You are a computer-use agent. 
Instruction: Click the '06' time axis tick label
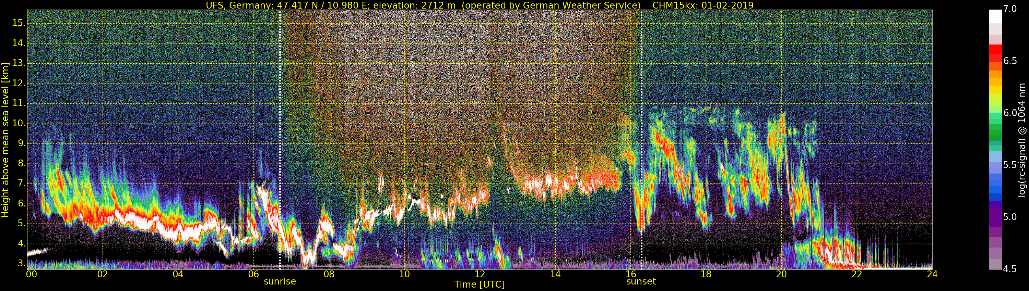point(253,274)
